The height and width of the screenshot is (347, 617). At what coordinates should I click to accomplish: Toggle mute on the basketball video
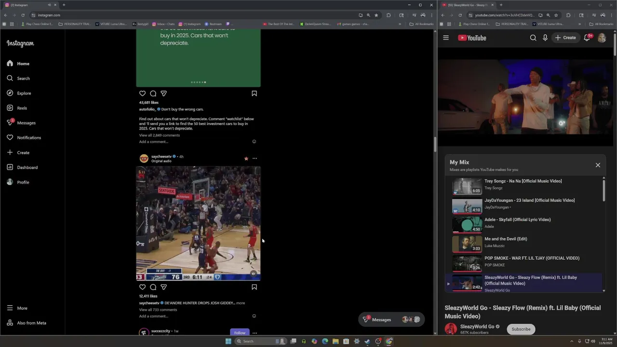(254, 273)
